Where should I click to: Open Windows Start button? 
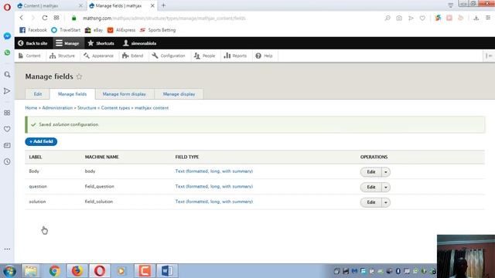pos(9,271)
